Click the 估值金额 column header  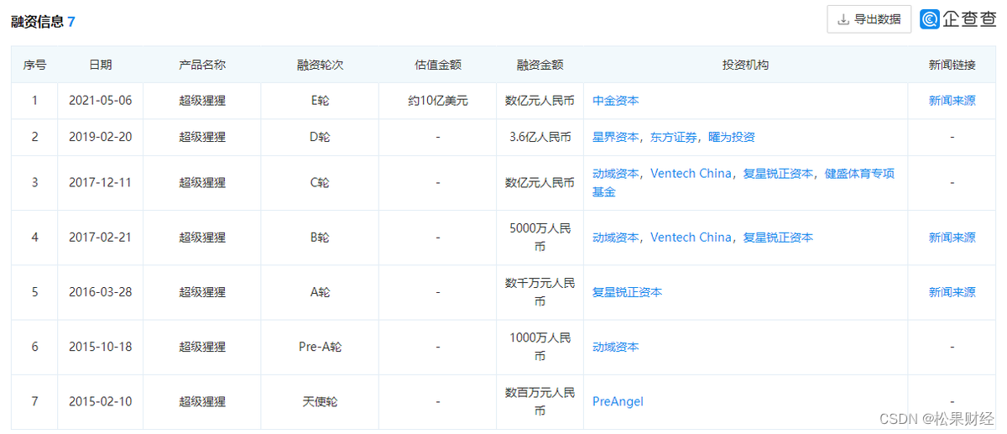[438, 65]
